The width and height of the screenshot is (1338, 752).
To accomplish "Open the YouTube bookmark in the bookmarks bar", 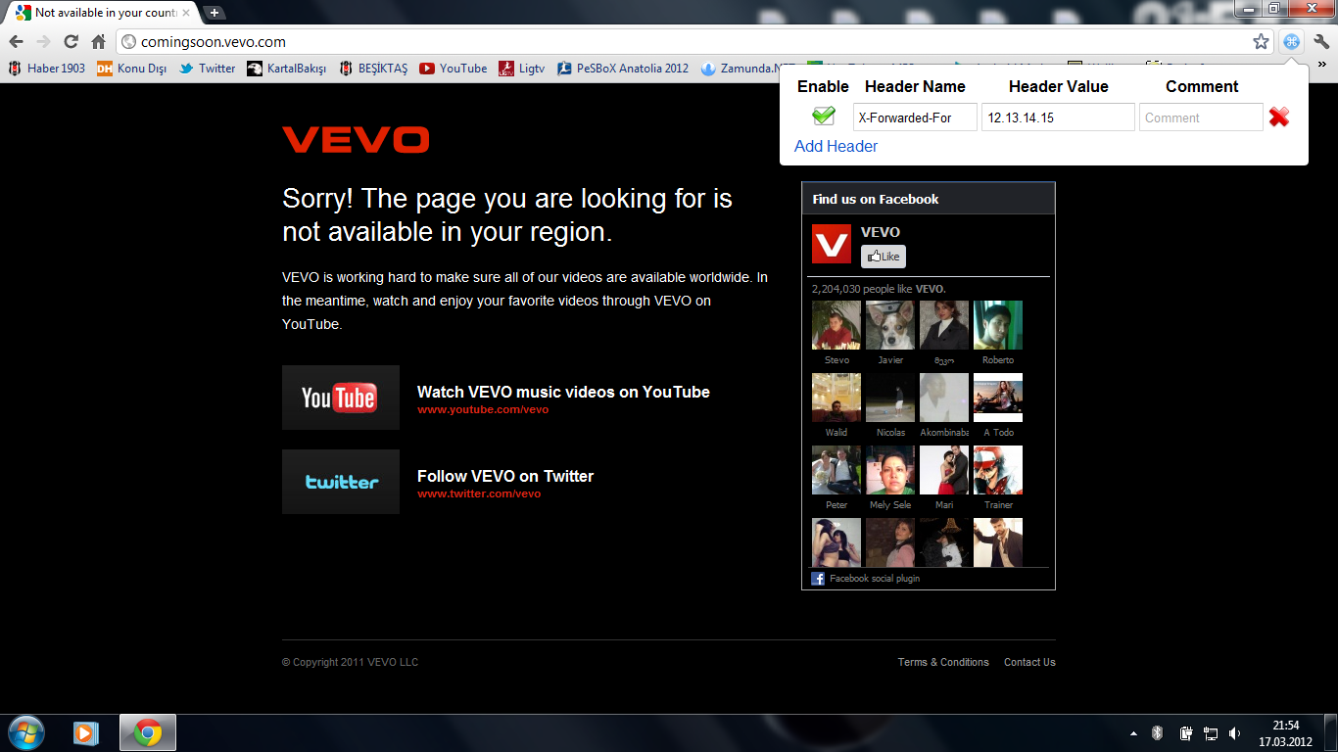I will 454,69.
